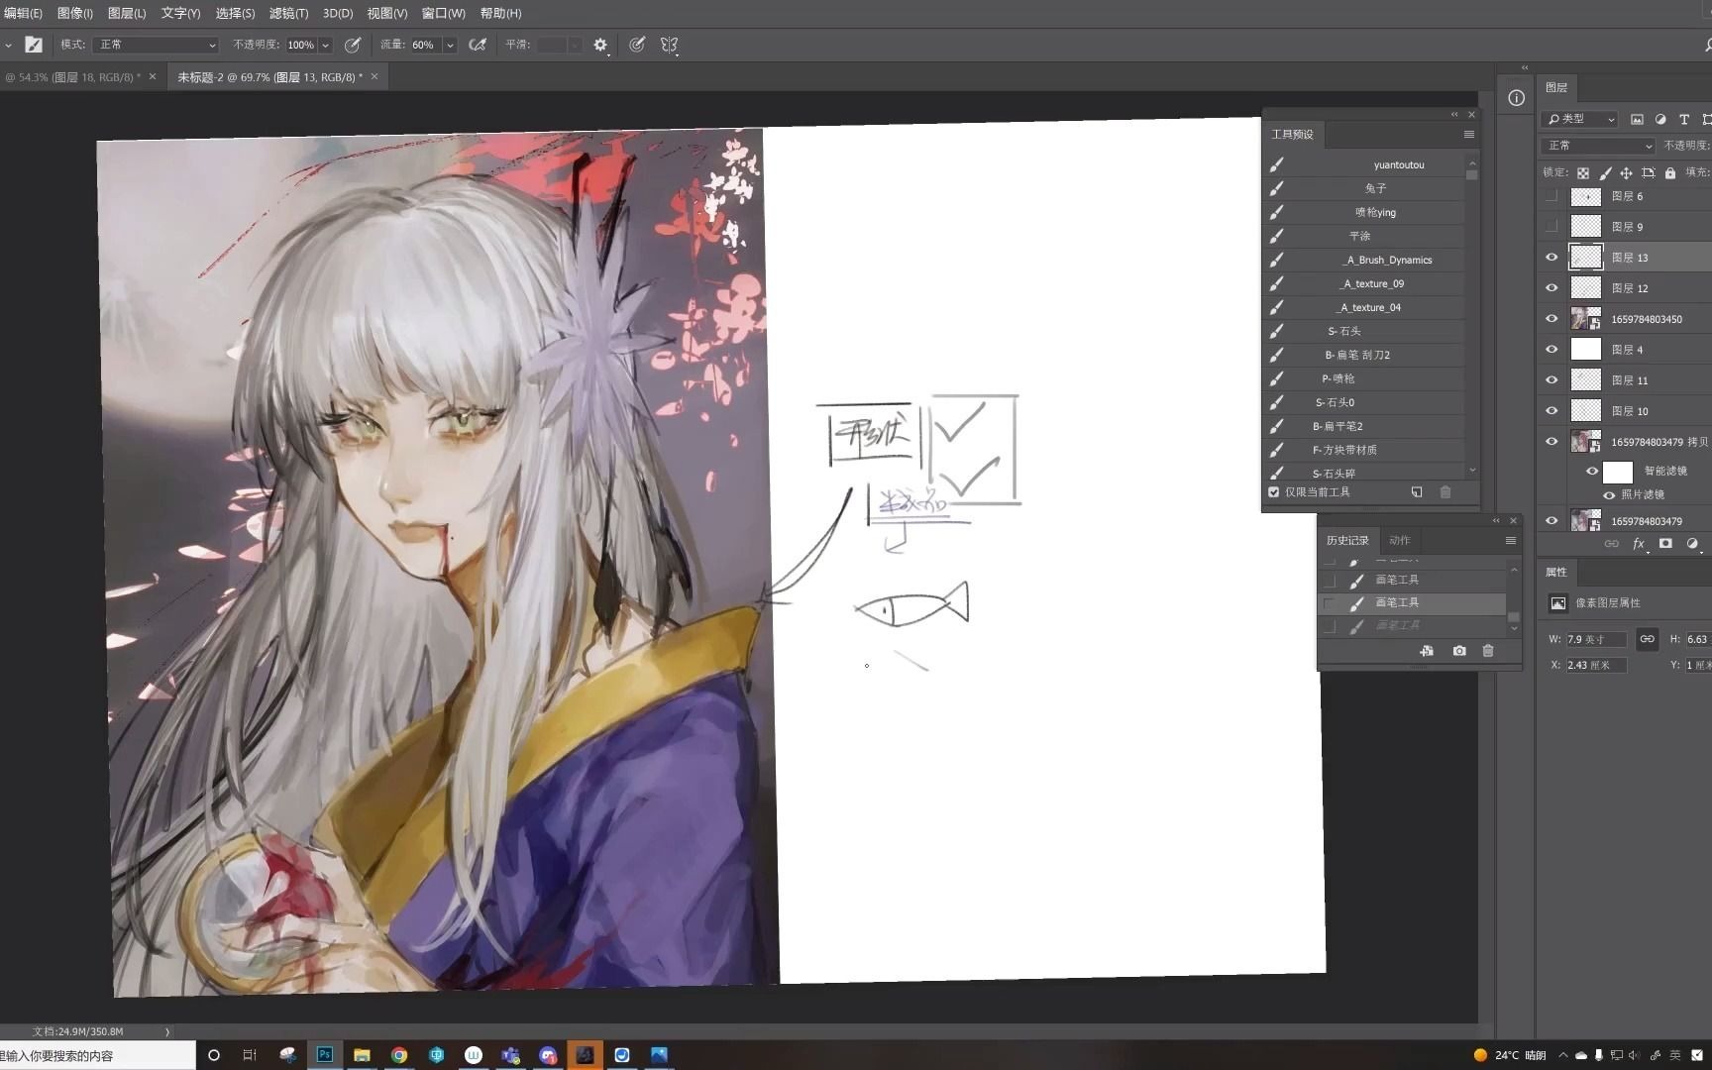The height and width of the screenshot is (1070, 1712).
Task: Add a layer style fx
Action: 1639,544
